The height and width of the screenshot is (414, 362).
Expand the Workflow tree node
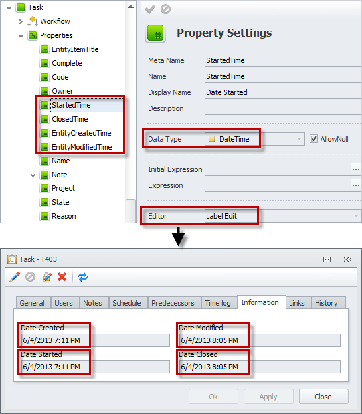(21, 21)
